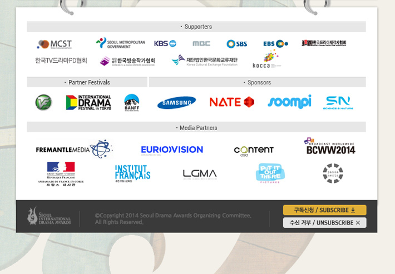
Task: Click the Seoul International Drama Awards footer logo
Action: pyautogui.click(x=49, y=216)
